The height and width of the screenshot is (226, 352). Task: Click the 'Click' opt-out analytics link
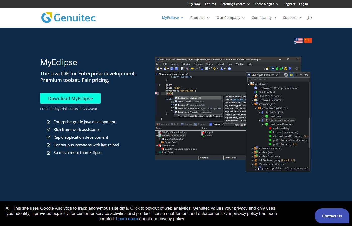pos(135,208)
